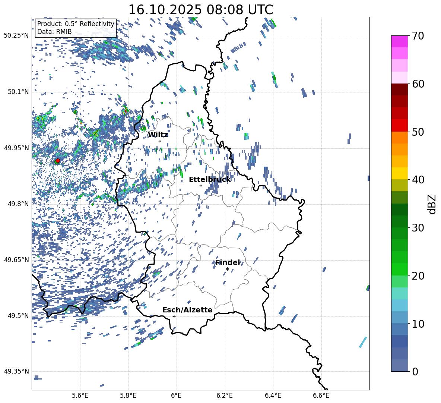Click the Esch/Alzette city label

click(187, 310)
